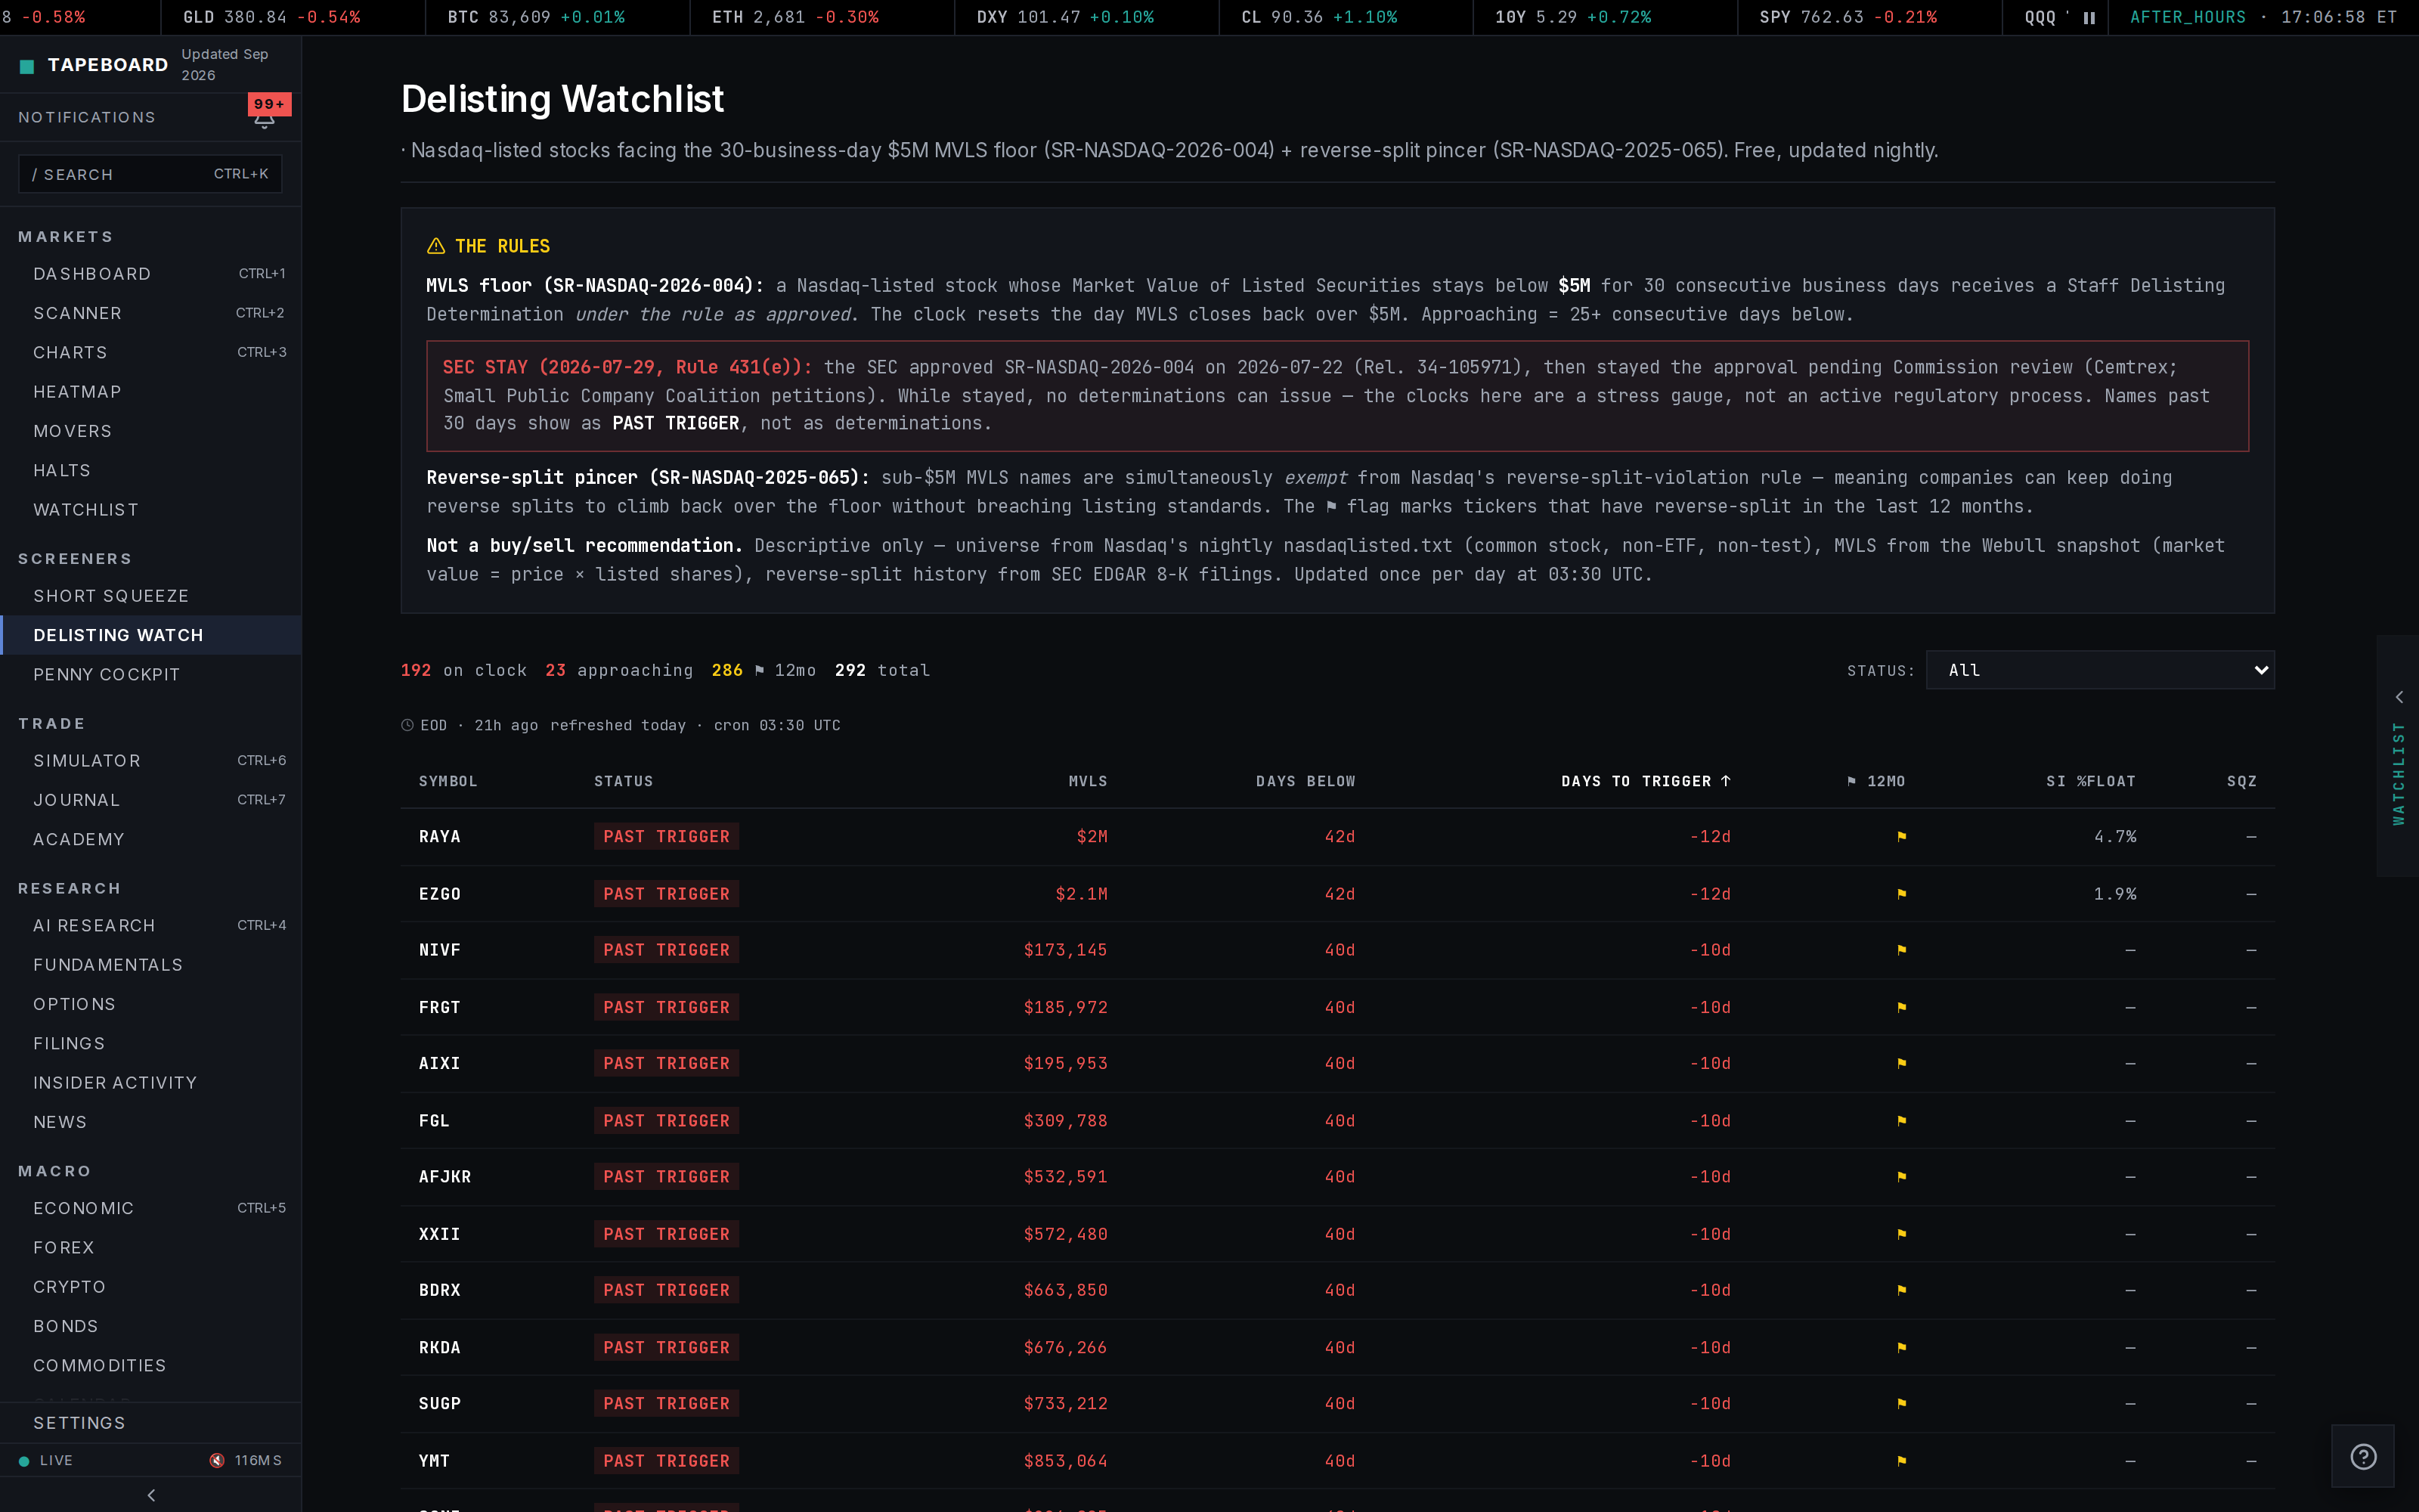Image resolution: width=2419 pixels, height=1512 pixels.
Task: Sort by Days To Trigger column
Action: (x=1646, y=781)
